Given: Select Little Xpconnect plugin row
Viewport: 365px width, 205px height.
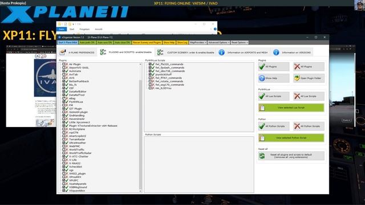Looking at the screenshot, I should coord(79,122).
